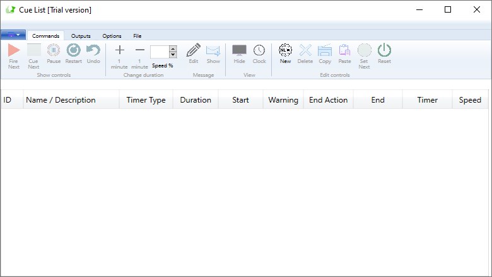Click the Fire Next play icon

point(13,50)
